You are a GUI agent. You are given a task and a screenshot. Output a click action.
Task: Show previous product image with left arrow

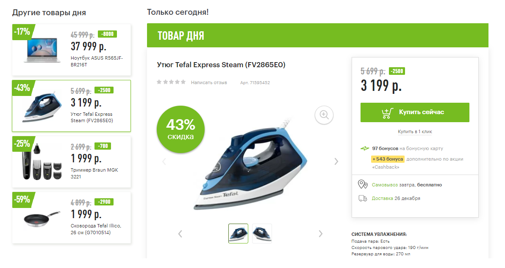(164, 161)
